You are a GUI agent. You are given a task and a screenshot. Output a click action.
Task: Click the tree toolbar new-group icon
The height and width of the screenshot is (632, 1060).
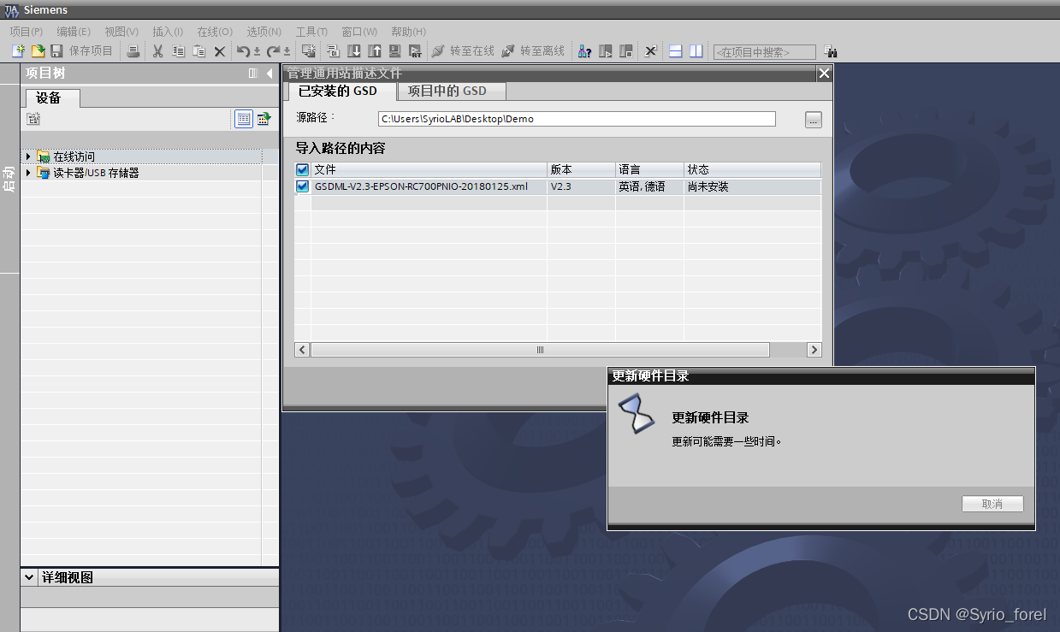tap(33, 119)
